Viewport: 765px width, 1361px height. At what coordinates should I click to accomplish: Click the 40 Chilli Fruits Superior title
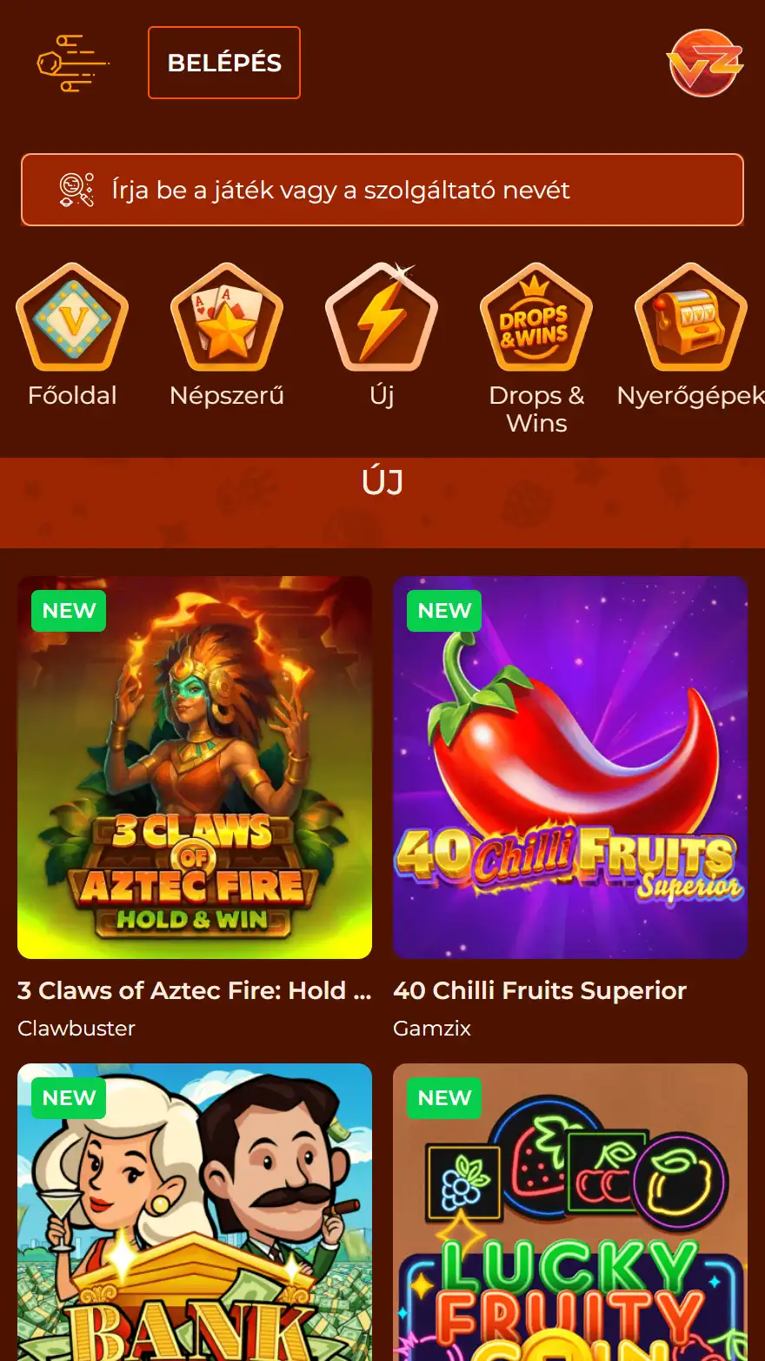click(540, 990)
